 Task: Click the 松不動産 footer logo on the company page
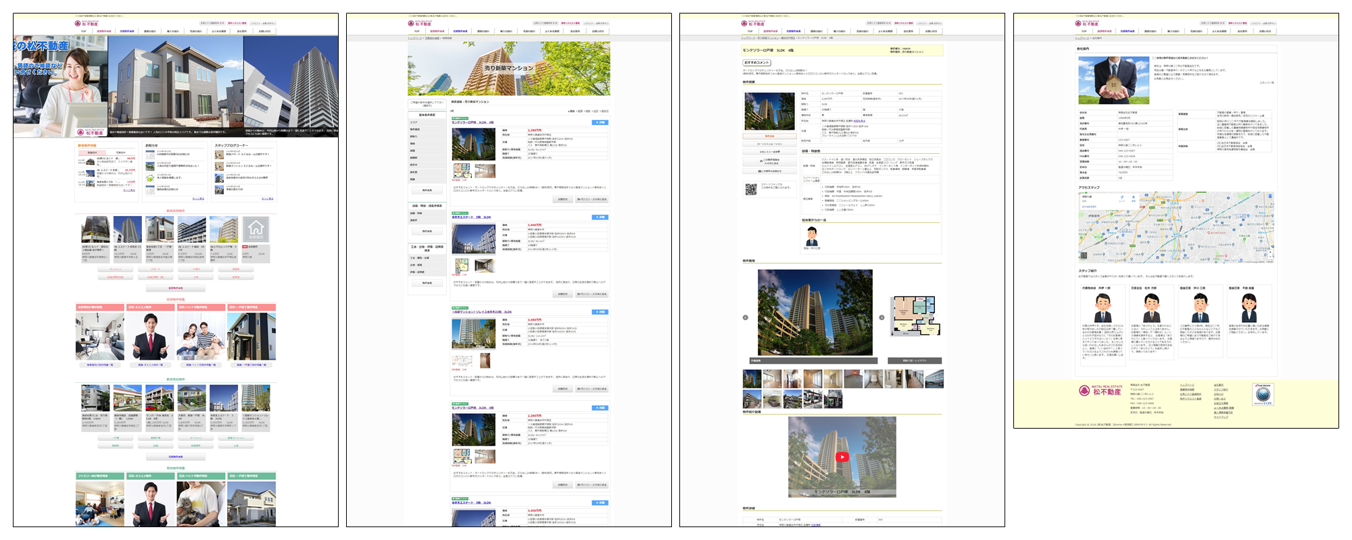(1101, 391)
